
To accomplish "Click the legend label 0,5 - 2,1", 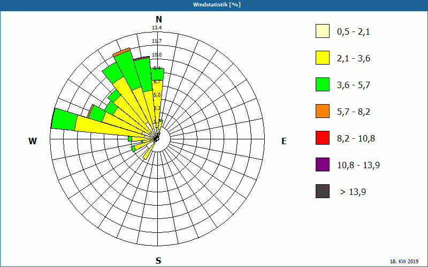I will [x=354, y=32].
